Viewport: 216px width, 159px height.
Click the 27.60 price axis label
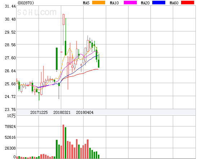tap(10, 58)
